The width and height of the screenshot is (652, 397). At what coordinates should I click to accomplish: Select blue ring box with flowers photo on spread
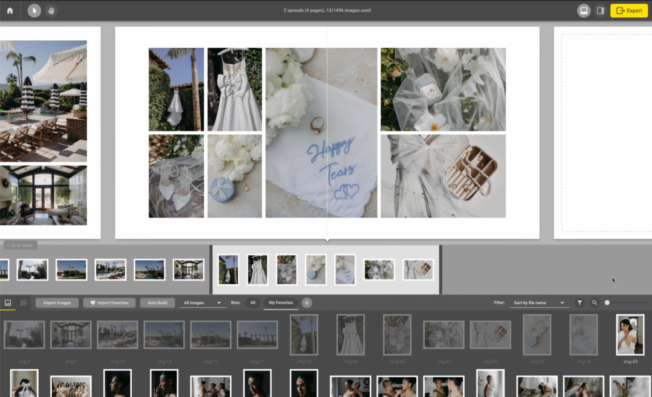(234, 176)
